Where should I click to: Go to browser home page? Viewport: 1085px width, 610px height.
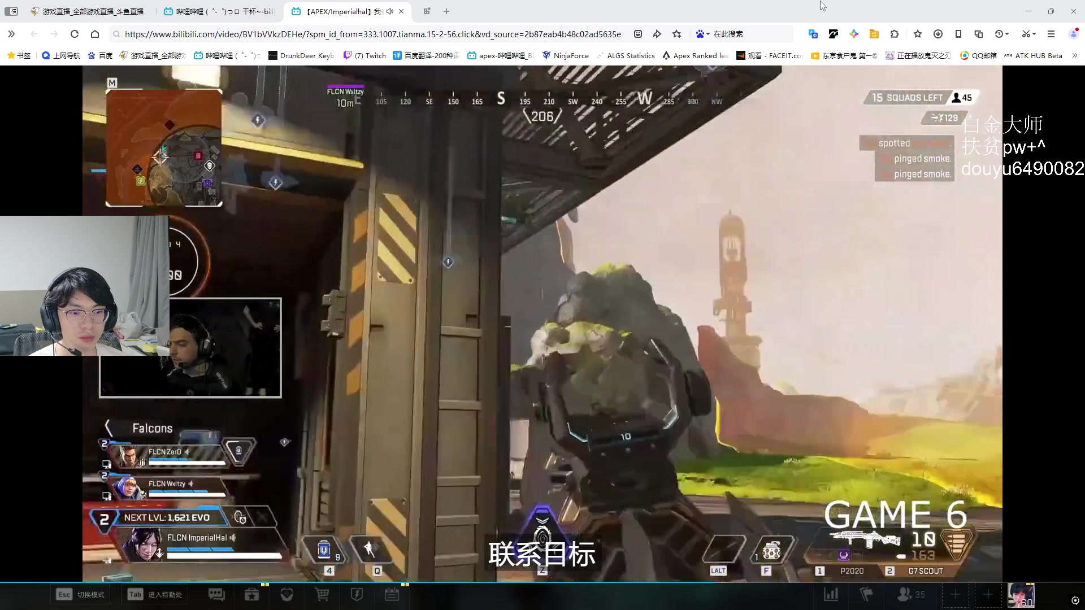click(95, 34)
